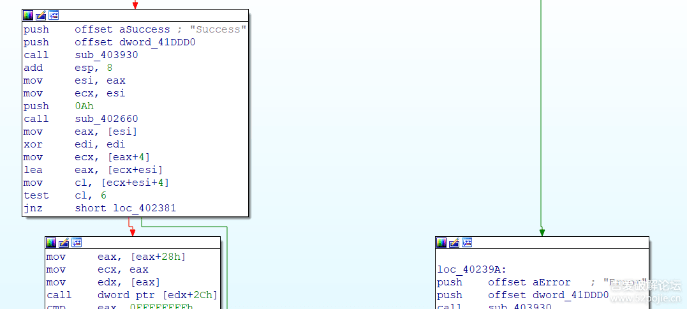Select the 'call sub_402660' line

81,119
